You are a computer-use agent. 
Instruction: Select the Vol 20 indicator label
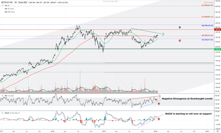tap(7, 6)
